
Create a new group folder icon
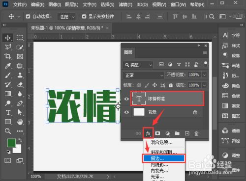point(177,133)
